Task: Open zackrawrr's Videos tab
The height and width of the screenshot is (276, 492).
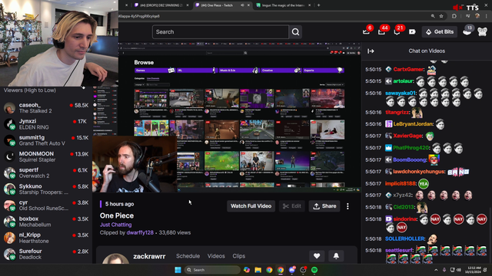Action: [x=216, y=256]
